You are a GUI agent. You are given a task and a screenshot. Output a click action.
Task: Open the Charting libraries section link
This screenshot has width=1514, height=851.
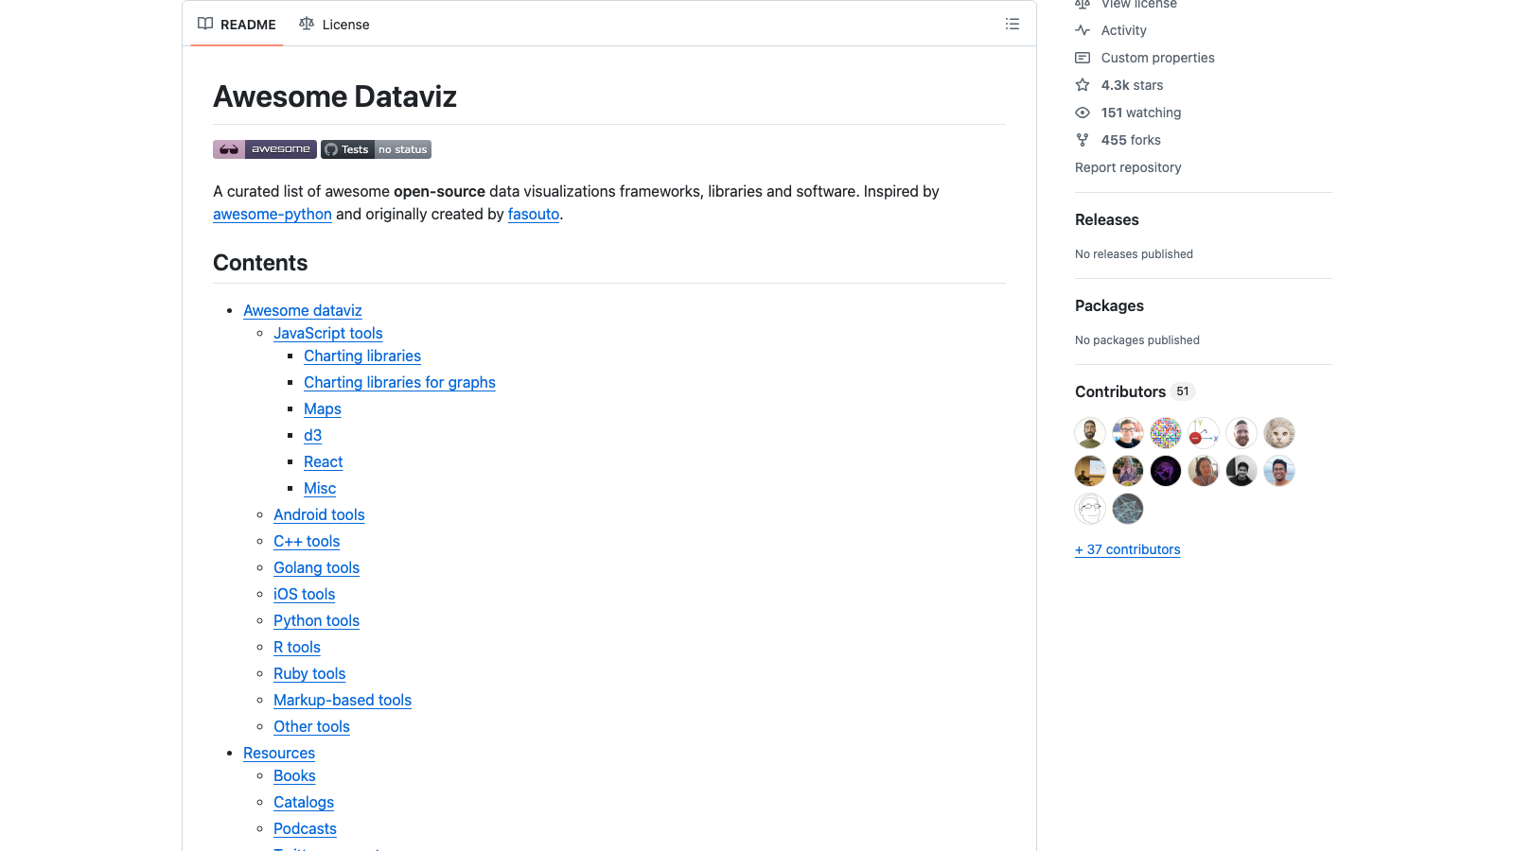click(361, 356)
